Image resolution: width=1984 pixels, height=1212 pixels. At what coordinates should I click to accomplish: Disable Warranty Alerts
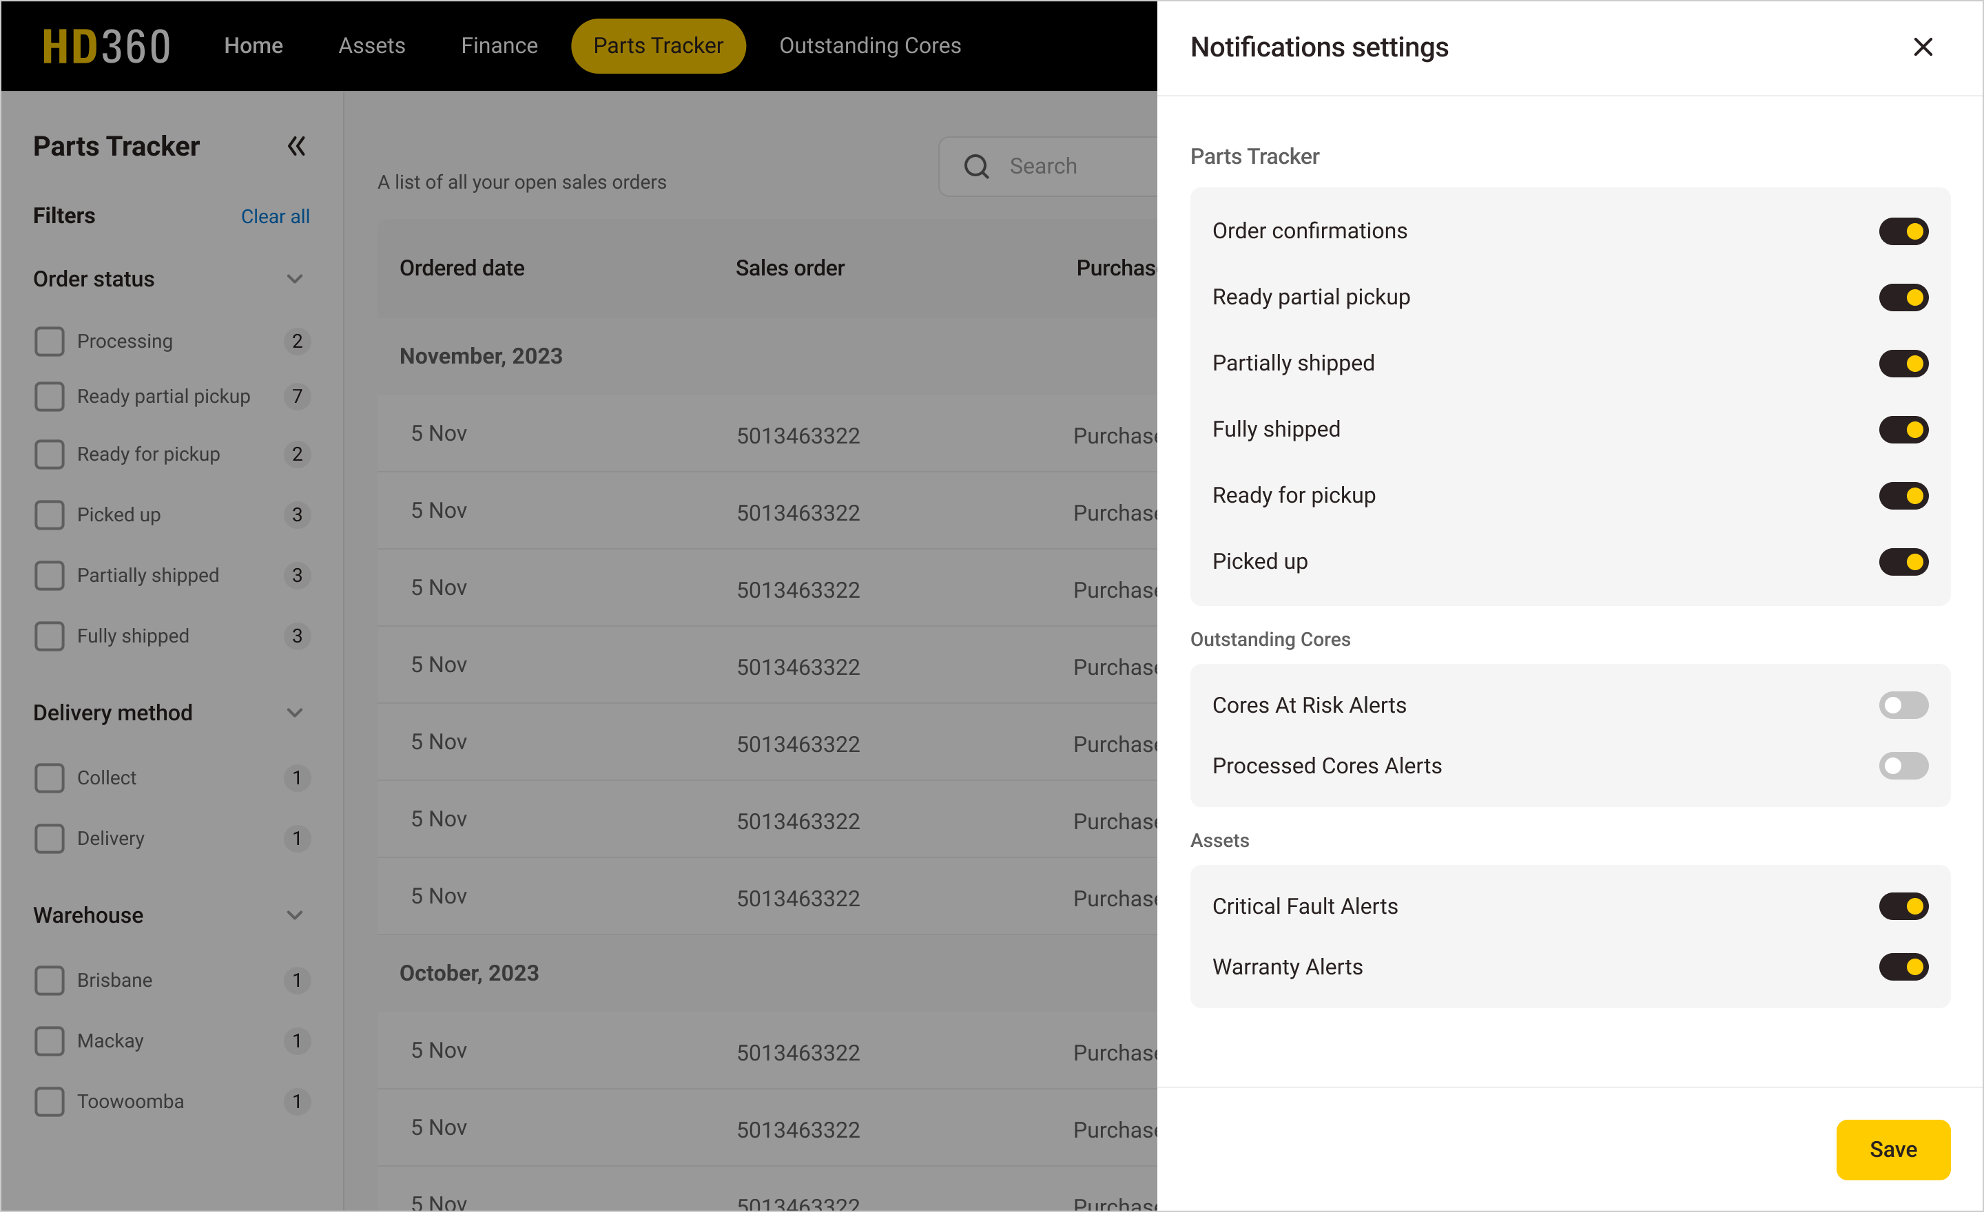[x=1903, y=967]
